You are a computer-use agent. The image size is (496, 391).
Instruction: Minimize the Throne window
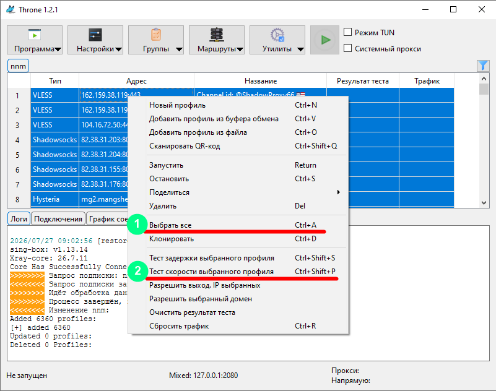[425, 9]
